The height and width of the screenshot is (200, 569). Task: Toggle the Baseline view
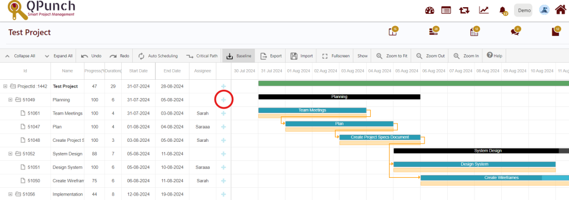[239, 56]
